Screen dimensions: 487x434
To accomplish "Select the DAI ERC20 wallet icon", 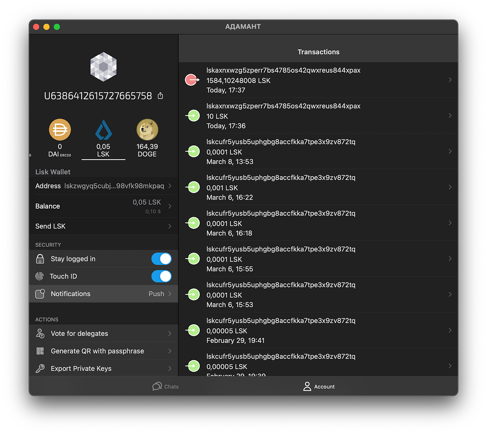I will (x=60, y=130).
